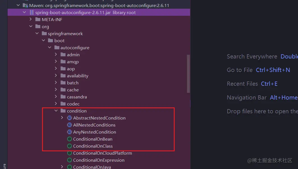Click the batch folder icon

(x=63, y=83)
